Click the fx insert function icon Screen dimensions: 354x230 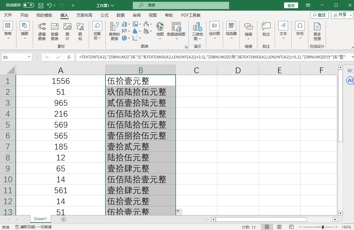69,57
